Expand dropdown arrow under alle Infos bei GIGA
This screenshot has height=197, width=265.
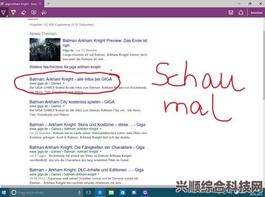coord(64,84)
